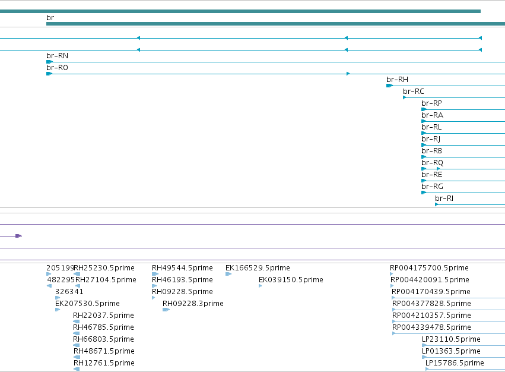Select the RH25230.5prime EST label
Screen dimensions: 505x372
point(104,268)
